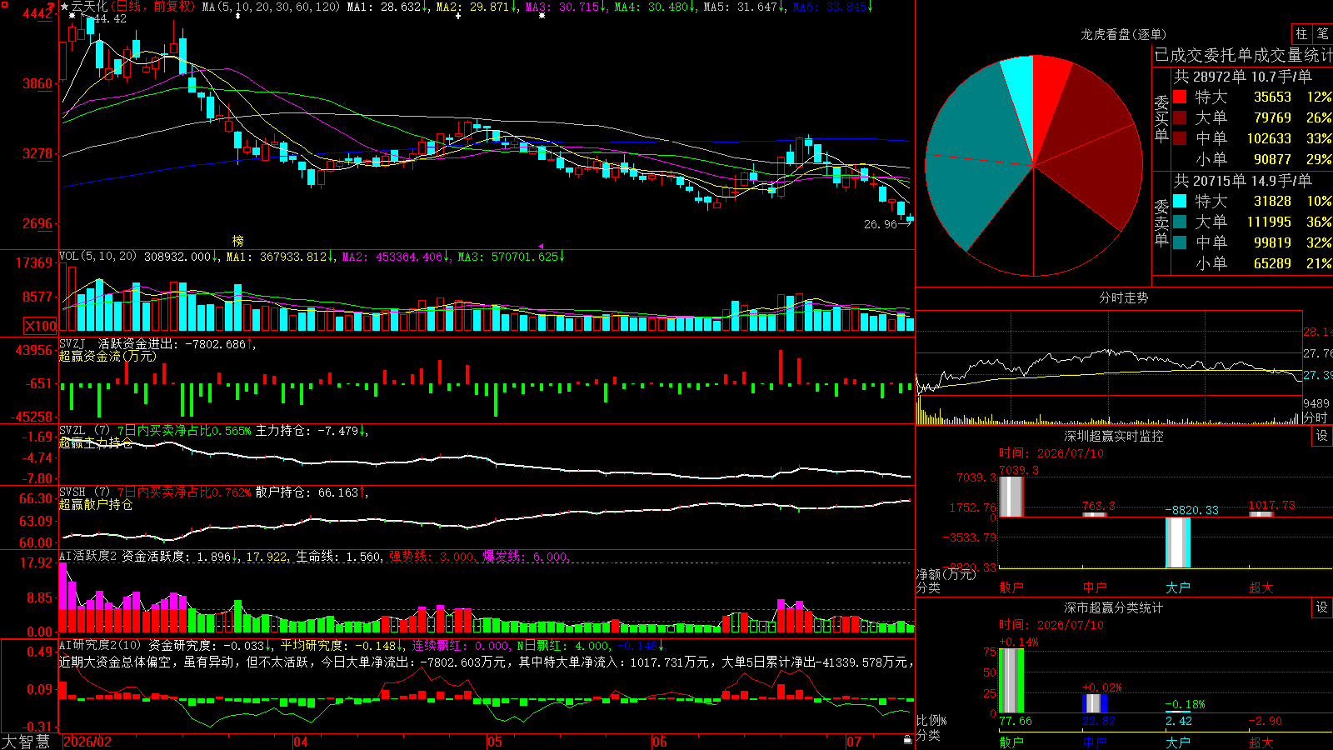Click the teal 中单 sell-order legend swatch
This screenshot has height=750, width=1333.
(x=1180, y=242)
